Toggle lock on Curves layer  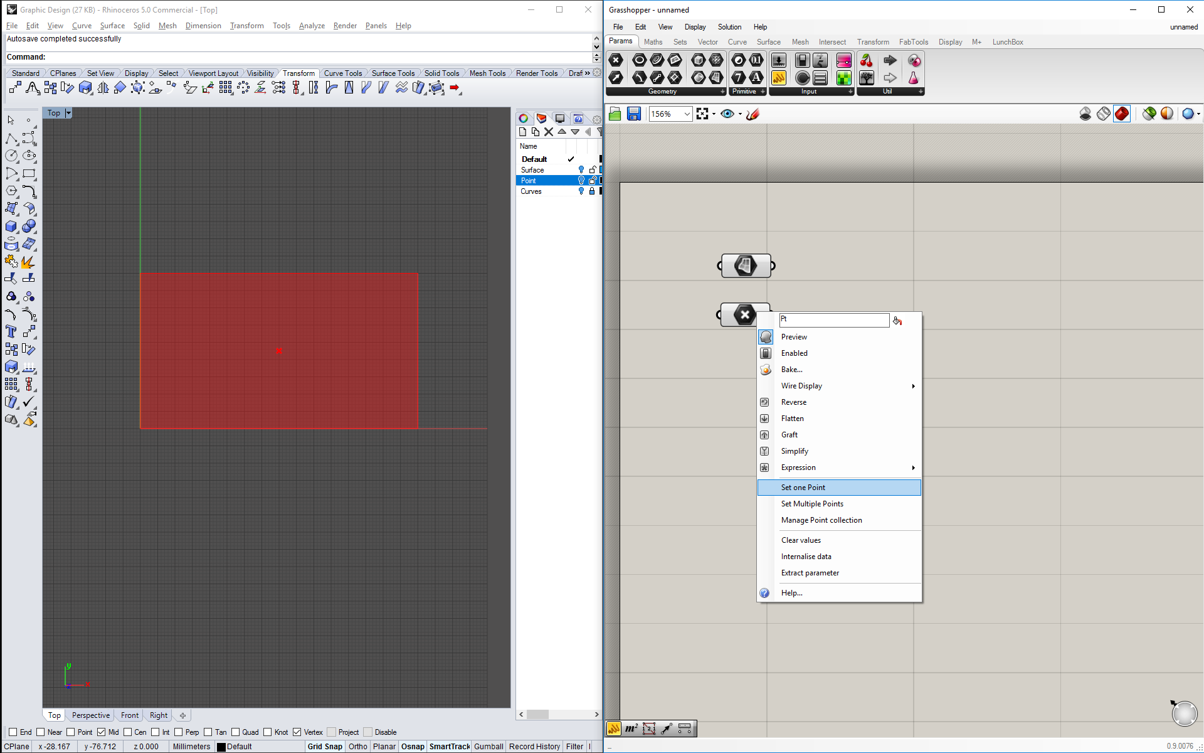point(591,191)
